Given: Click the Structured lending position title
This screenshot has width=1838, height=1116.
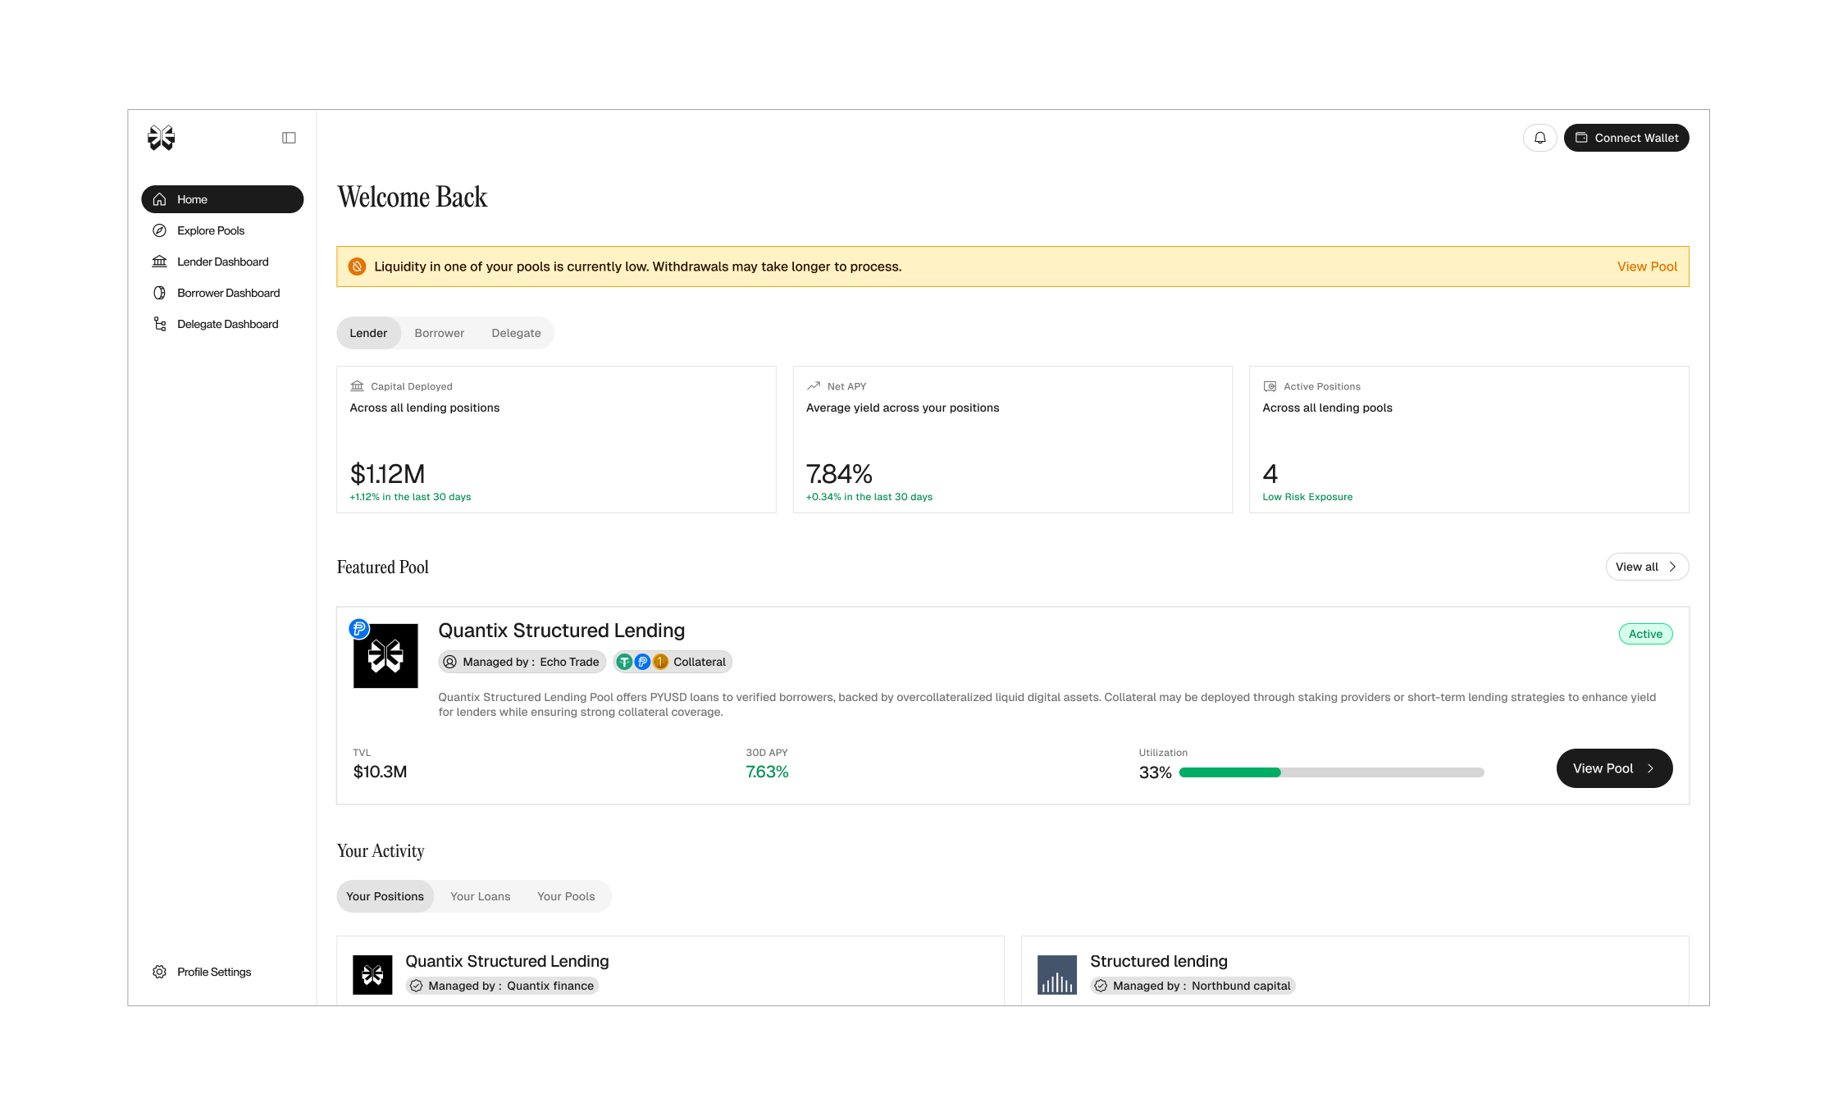Looking at the screenshot, I should click(1158, 961).
